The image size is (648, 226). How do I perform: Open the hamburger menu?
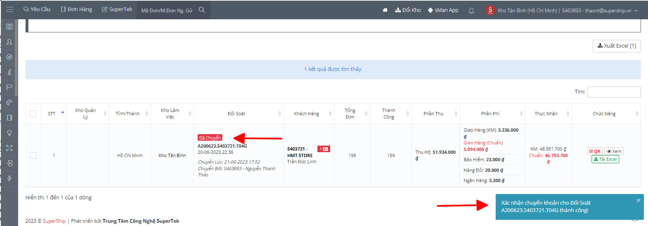[9, 9]
